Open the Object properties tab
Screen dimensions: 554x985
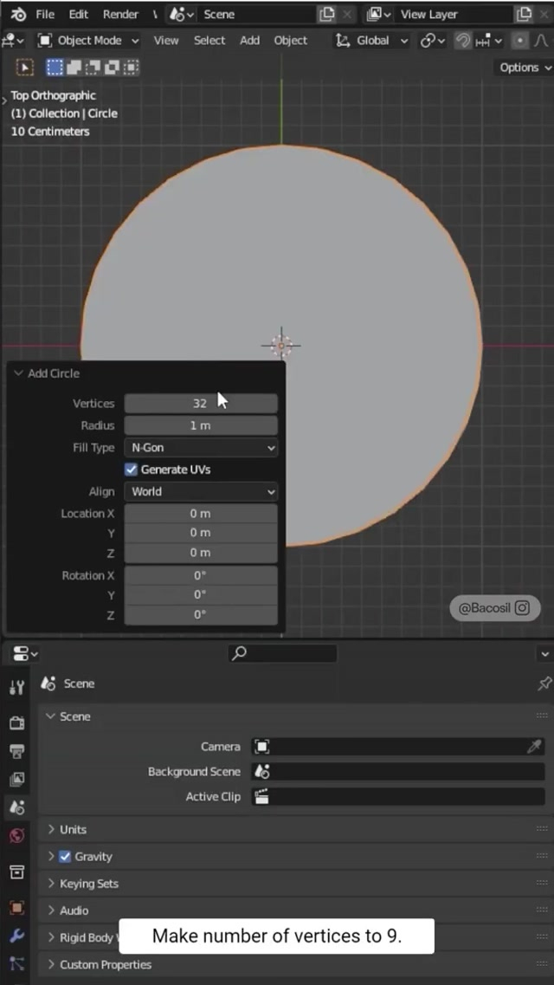point(16,907)
